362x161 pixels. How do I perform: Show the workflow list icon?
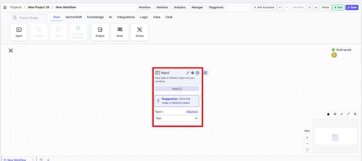[x=41, y=160]
